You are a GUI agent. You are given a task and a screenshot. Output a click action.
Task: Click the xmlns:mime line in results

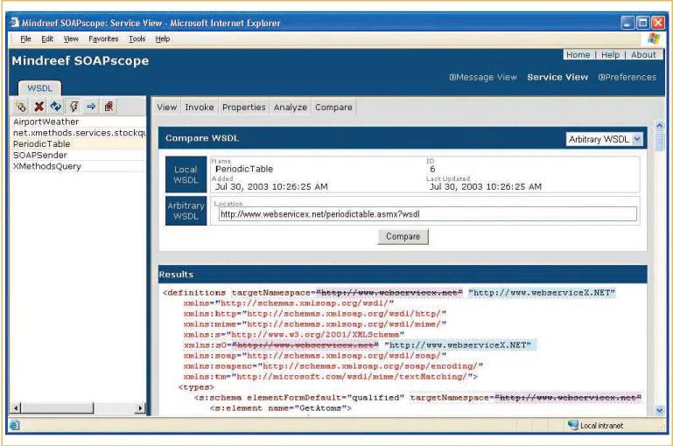tap(314, 324)
